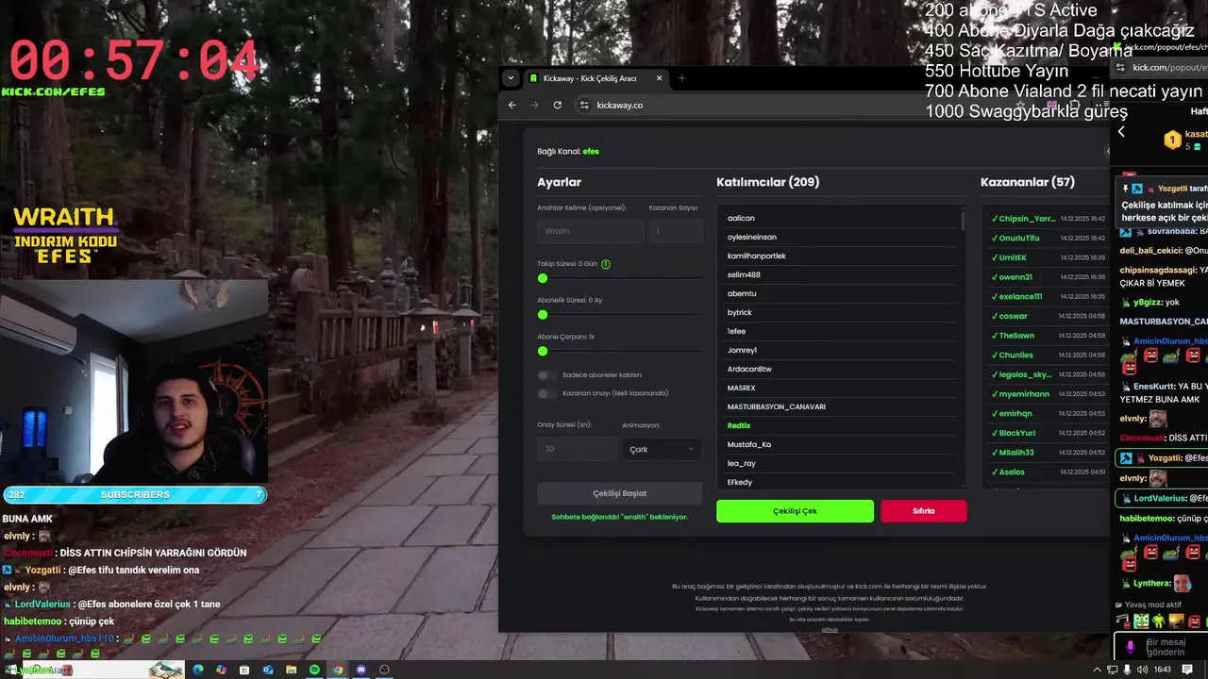Image resolution: width=1208 pixels, height=679 pixels.
Task: Click rank 1 gold badge in chat leaderboard
Action: (x=1172, y=141)
